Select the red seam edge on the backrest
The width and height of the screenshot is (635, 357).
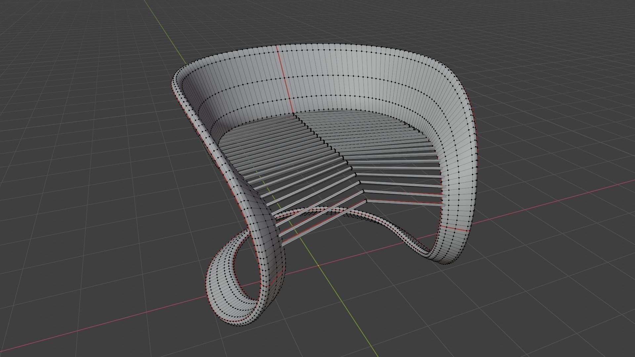click(285, 80)
